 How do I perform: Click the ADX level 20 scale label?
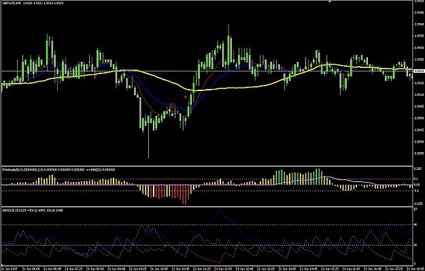[415, 245]
